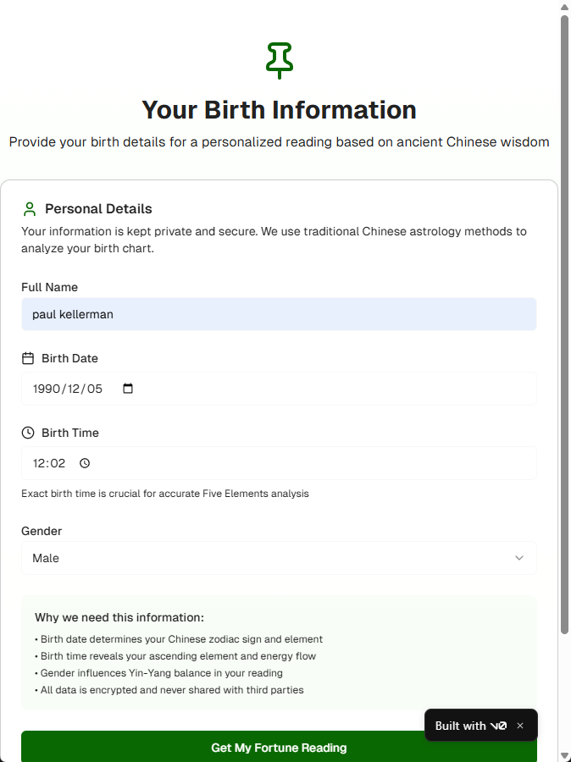Select the day 05 in Birth Date

(94, 389)
